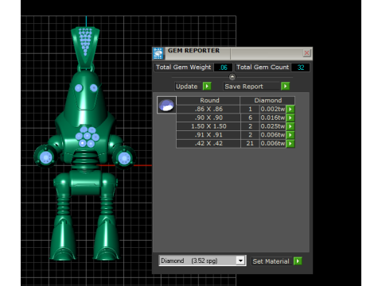This screenshot has height=286, width=382.
Task: Click the 0.025tw weight cell
Action: pos(273,126)
